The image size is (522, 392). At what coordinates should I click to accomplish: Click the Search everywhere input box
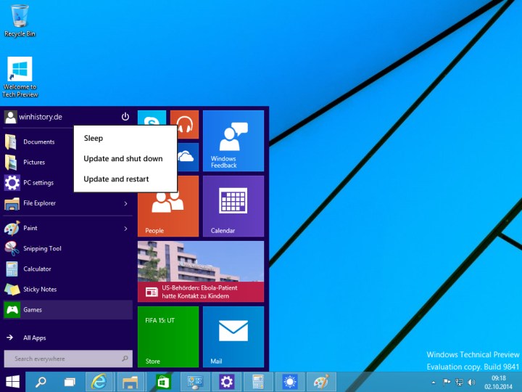68,359
